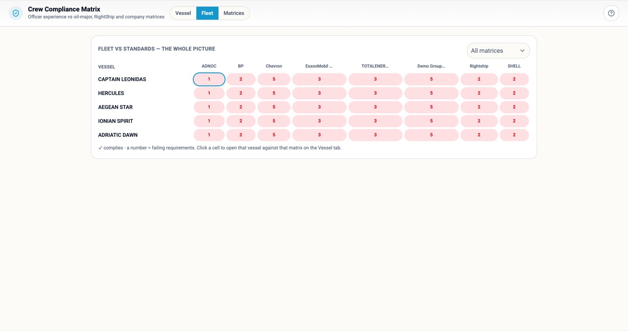Open Hercules Rightship cell
This screenshot has width=628, height=331.
coord(479,93)
